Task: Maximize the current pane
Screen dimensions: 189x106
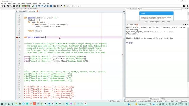Action: click(55, 6)
